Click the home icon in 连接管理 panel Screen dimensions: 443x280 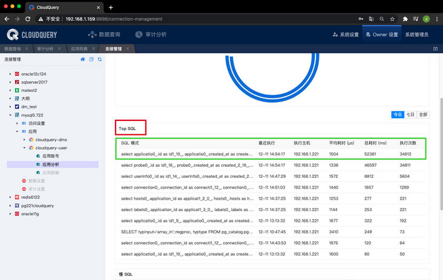(x=82, y=59)
